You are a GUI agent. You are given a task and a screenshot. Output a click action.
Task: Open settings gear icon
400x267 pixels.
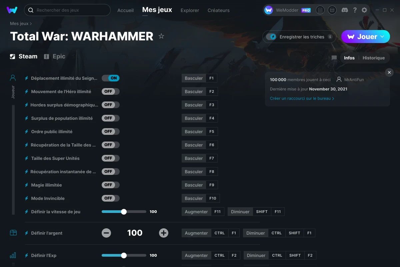(364, 10)
